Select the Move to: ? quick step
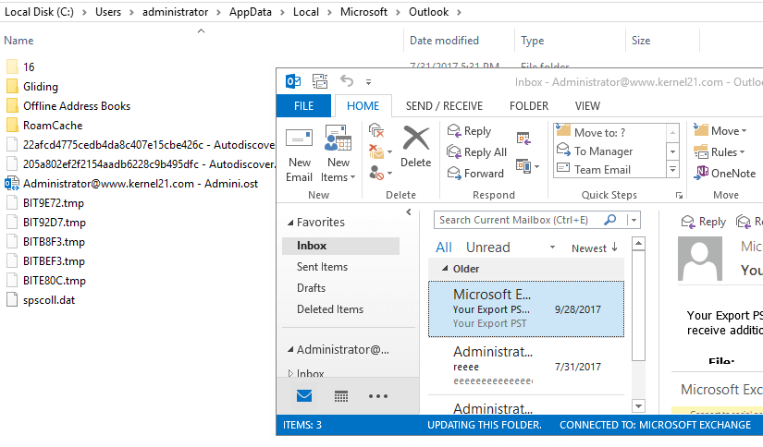The height and width of the screenshot is (447, 763). tap(609, 132)
